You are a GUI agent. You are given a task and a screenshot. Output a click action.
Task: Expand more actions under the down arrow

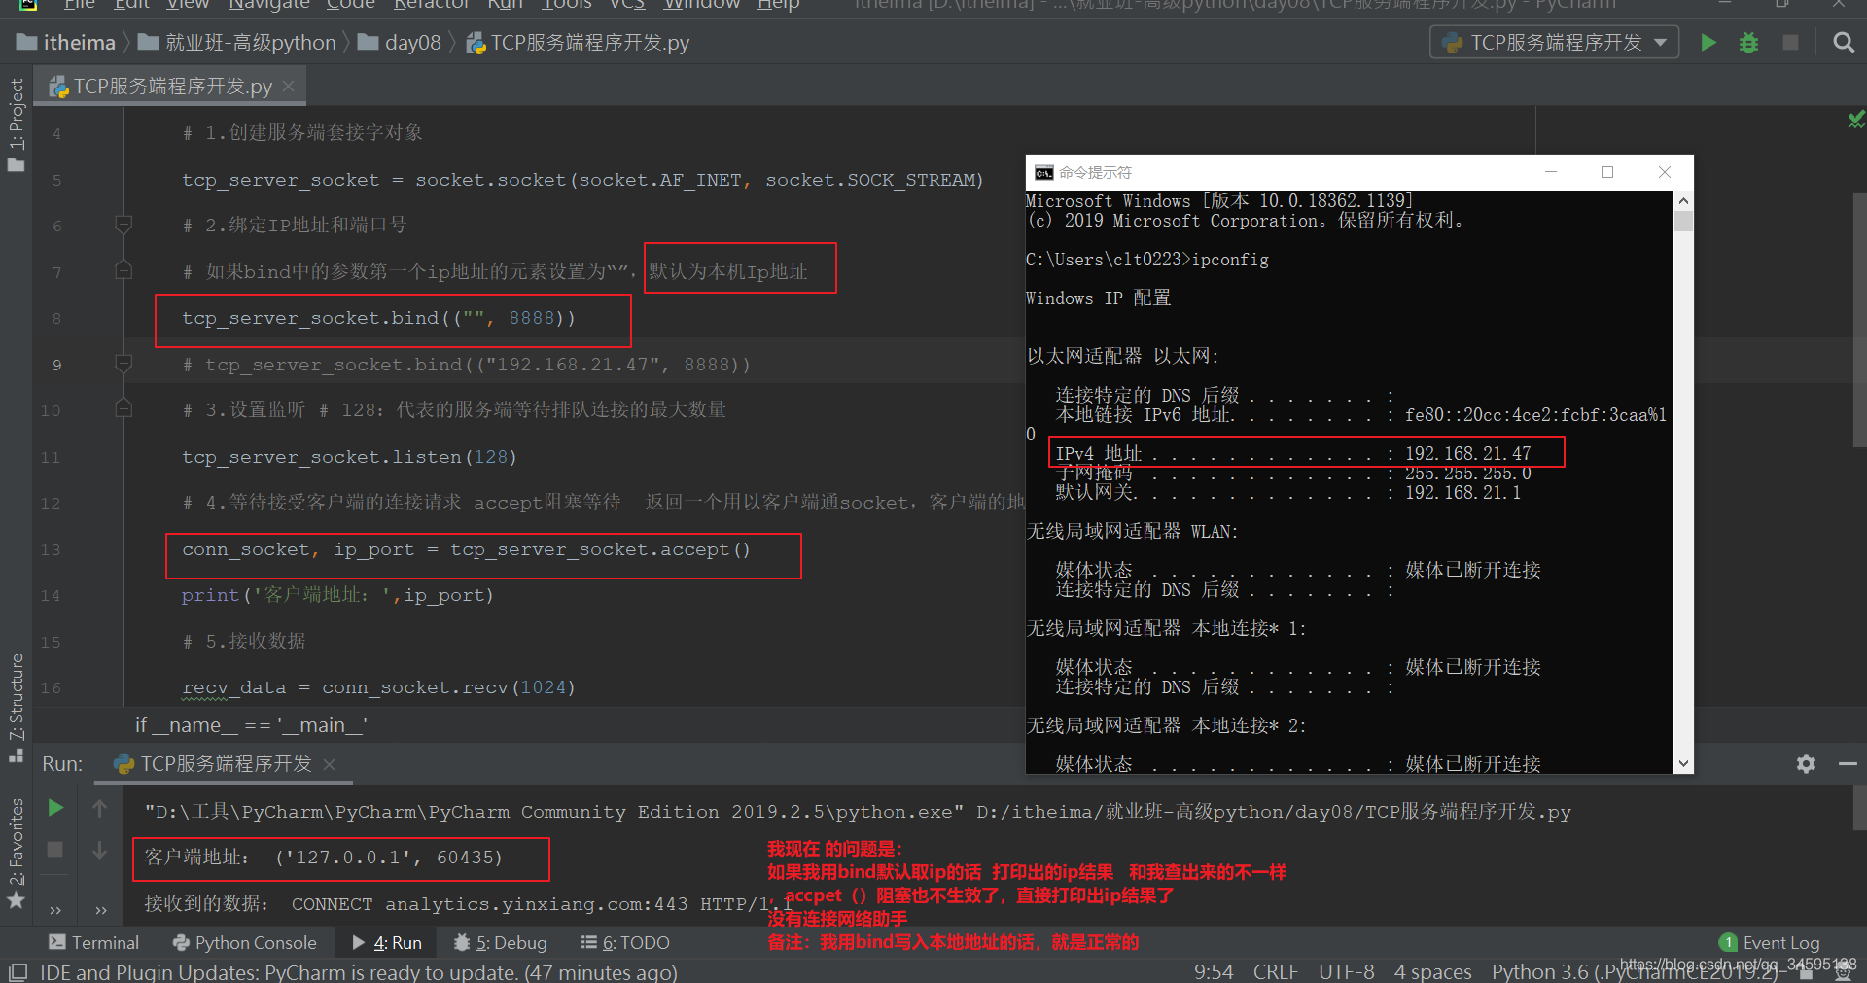click(100, 910)
